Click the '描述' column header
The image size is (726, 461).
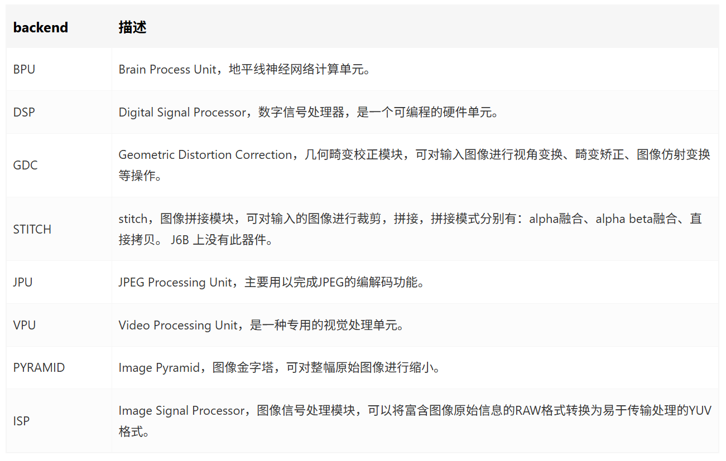coord(132,27)
